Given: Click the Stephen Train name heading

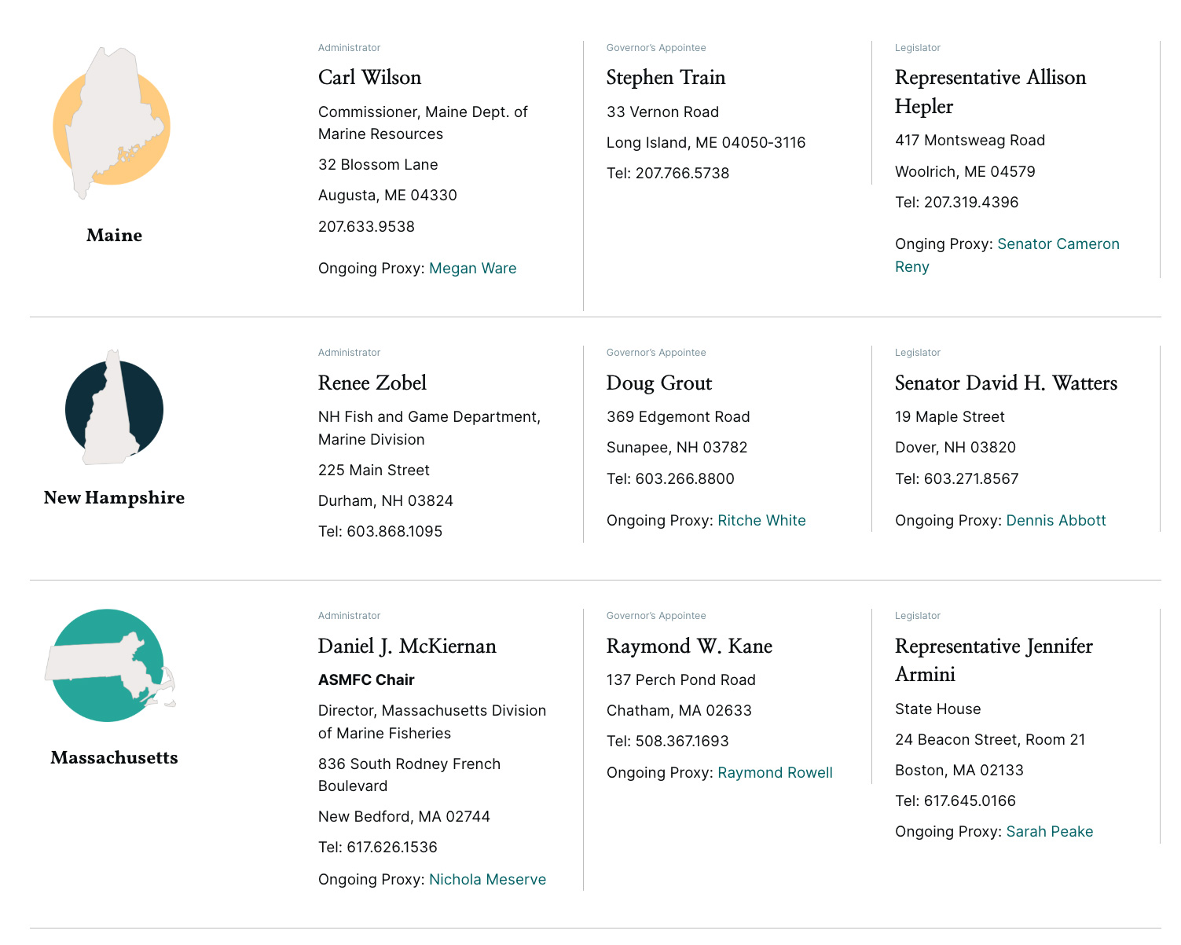Looking at the screenshot, I should pyautogui.click(x=666, y=78).
